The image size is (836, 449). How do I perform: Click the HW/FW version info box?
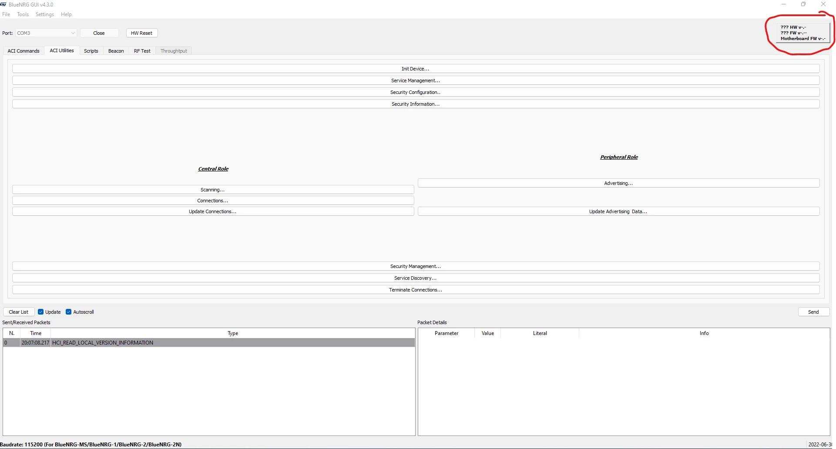pos(803,33)
